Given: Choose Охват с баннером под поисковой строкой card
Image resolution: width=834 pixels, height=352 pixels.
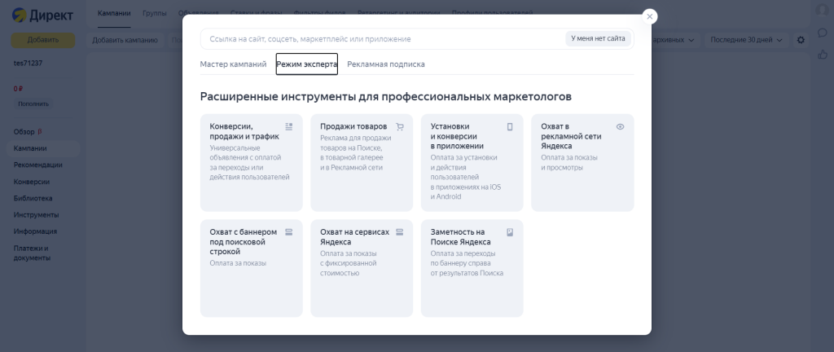Looking at the screenshot, I should click(x=252, y=269).
